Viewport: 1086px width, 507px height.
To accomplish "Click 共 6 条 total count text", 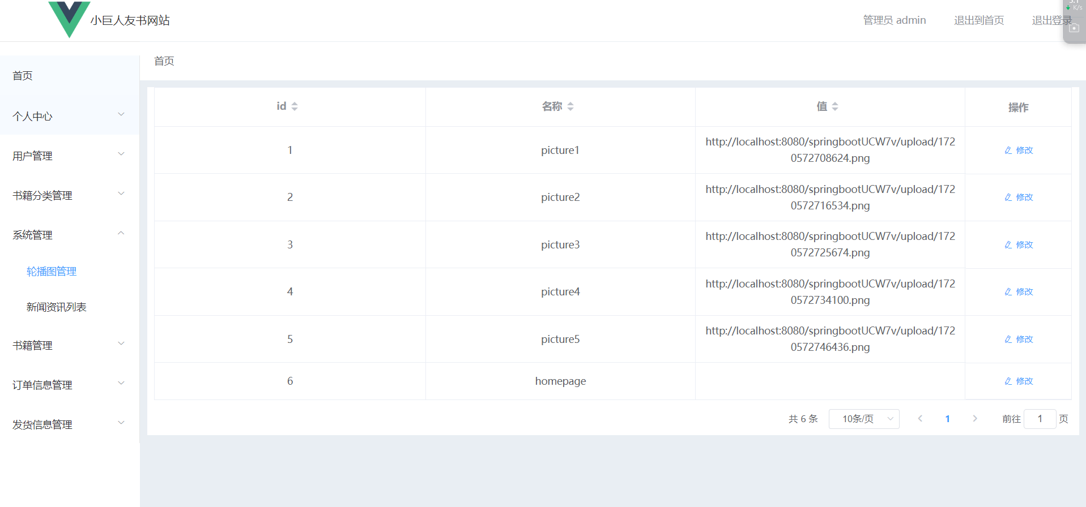I will click(x=803, y=419).
